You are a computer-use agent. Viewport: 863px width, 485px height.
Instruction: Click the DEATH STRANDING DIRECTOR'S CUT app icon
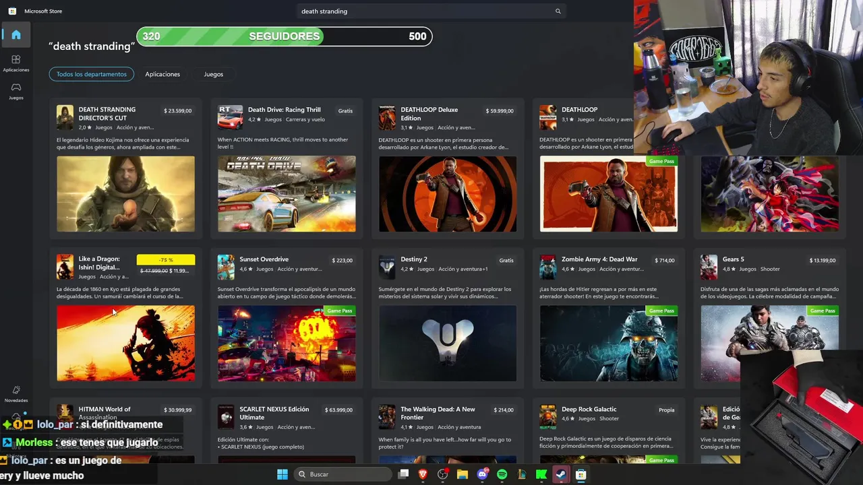coord(65,117)
